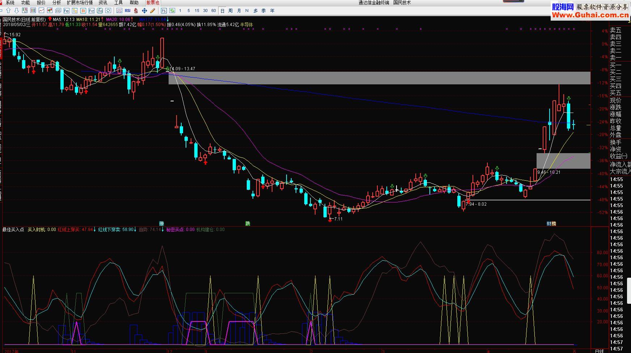Select the 年 yearly period button
The height and width of the screenshot is (353, 631).
coord(272,10)
